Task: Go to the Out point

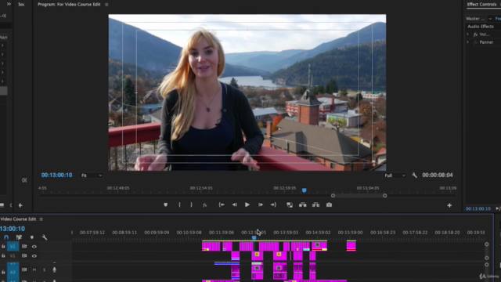Action: pyautogui.click(x=273, y=205)
